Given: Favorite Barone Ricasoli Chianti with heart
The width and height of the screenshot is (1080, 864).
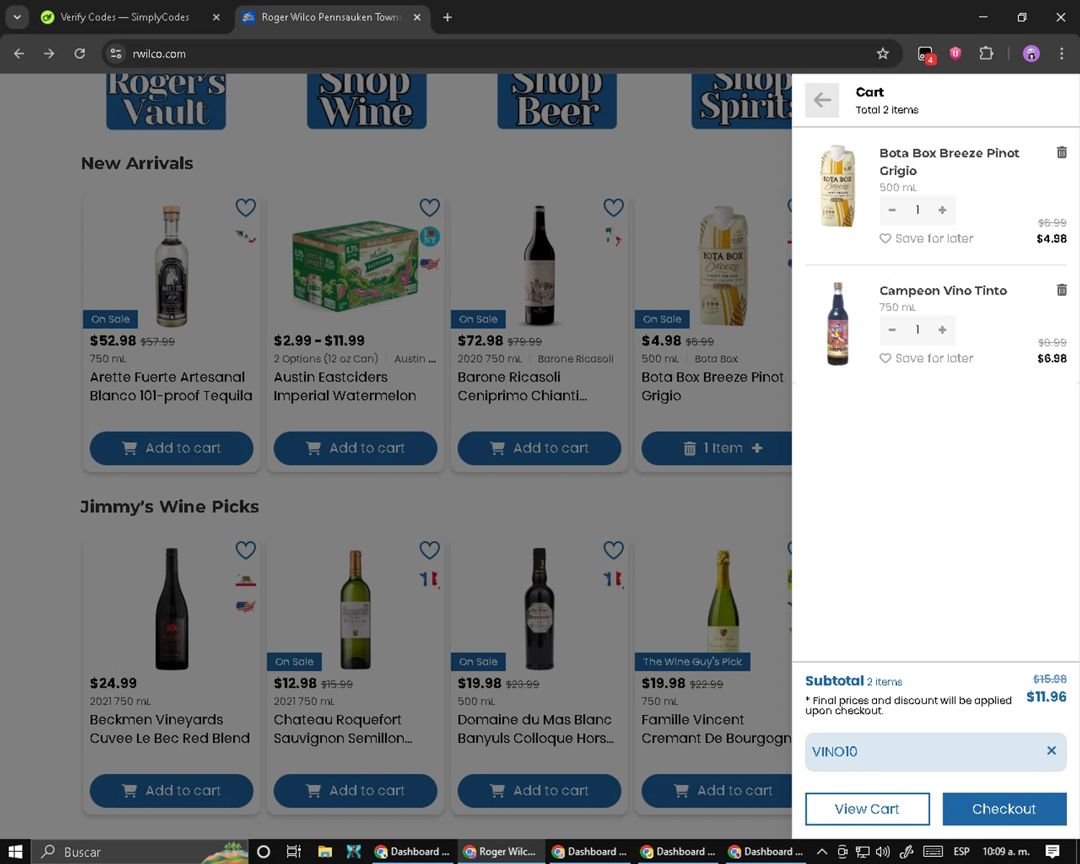Looking at the screenshot, I should pos(613,207).
